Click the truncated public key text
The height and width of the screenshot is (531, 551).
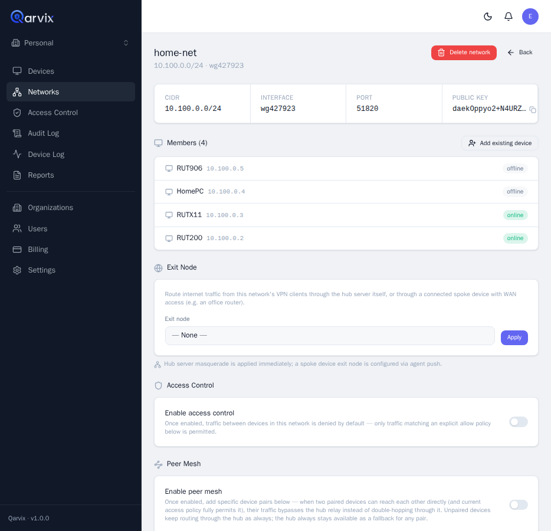(x=489, y=109)
